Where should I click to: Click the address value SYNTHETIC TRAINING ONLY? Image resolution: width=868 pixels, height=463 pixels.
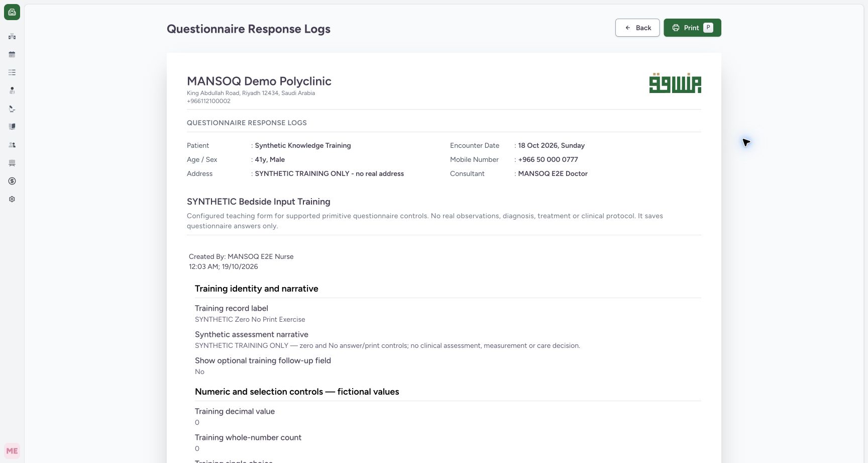(330, 173)
